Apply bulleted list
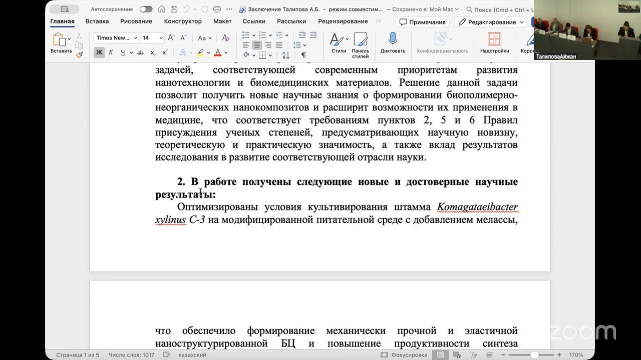 [246, 35]
